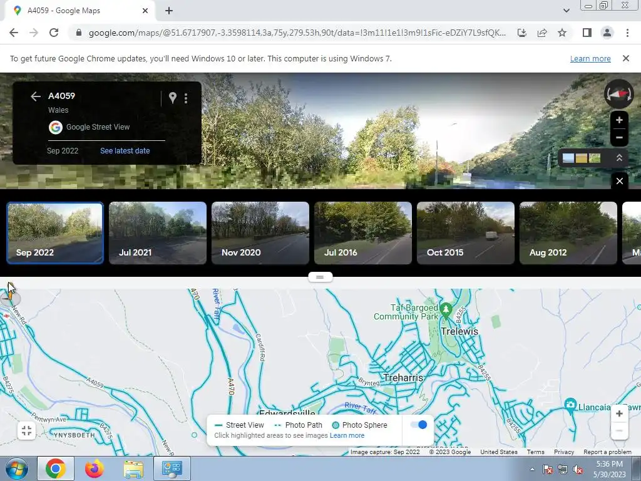Select the Jul 2016 imagery thumbnail
The height and width of the screenshot is (481, 641).
tap(363, 233)
